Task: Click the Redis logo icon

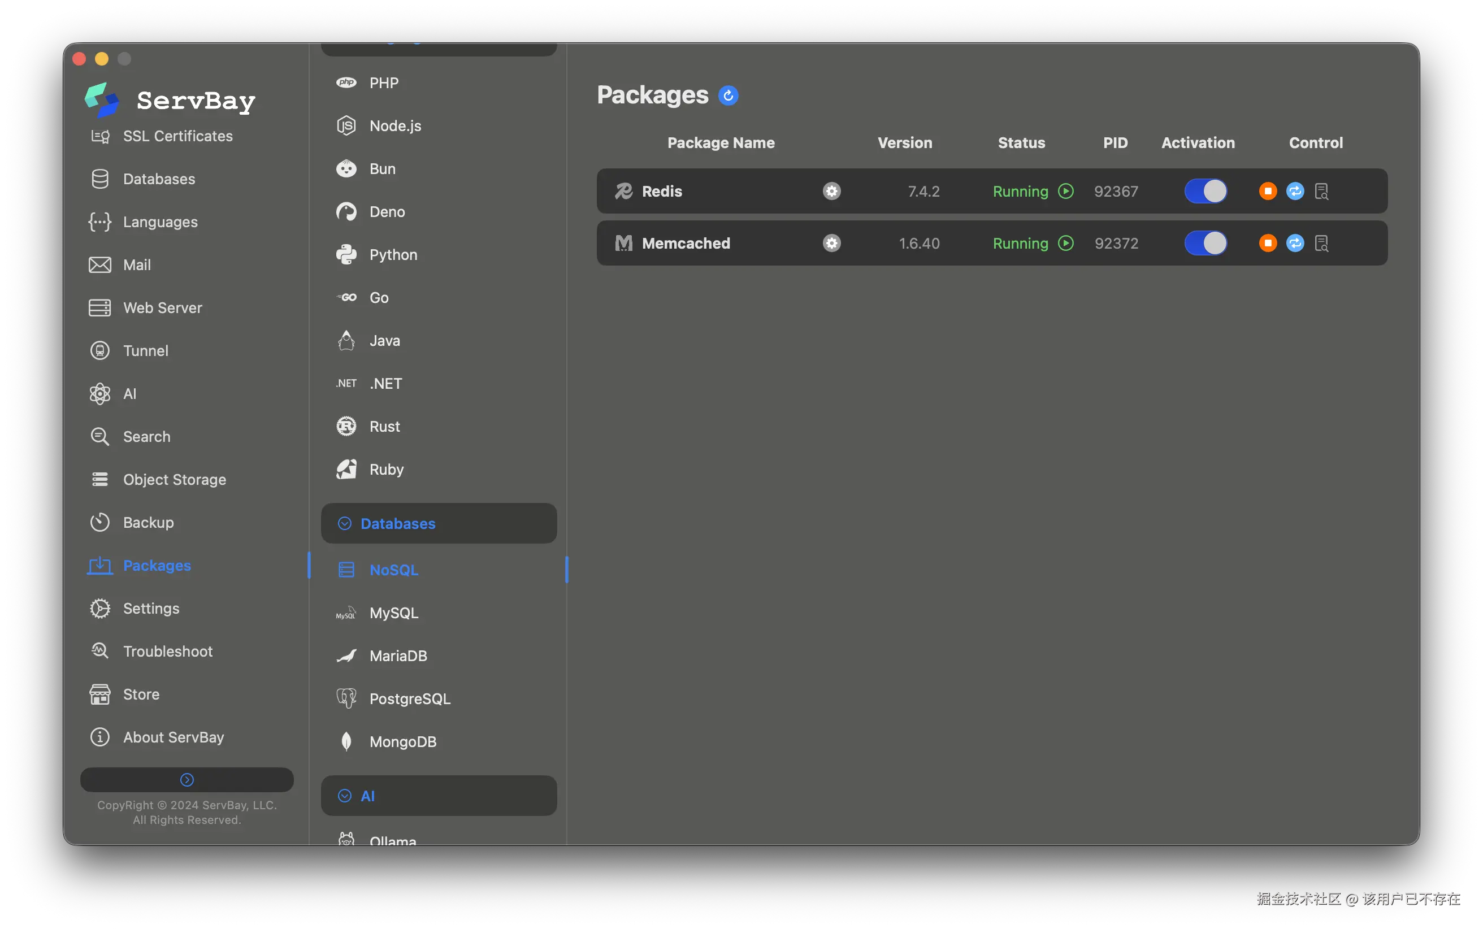Action: [x=623, y=191]
